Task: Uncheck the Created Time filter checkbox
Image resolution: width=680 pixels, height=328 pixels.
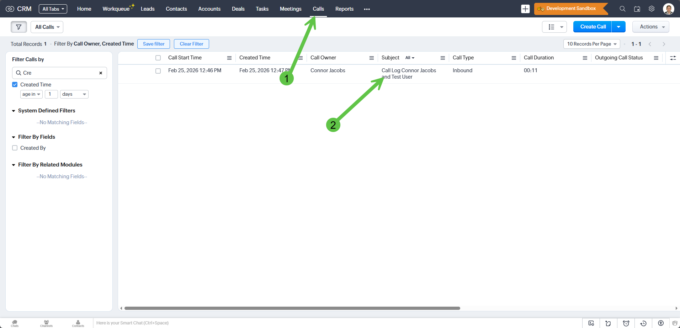Action: click(15, 85)
